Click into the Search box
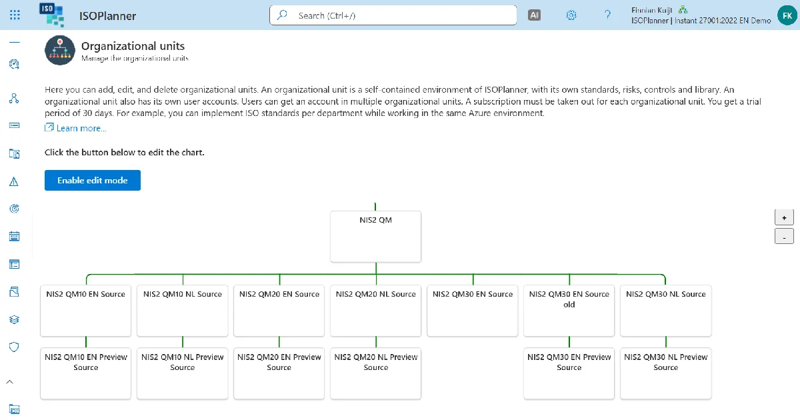Screen dimensions: 800x420 [x=393, y=15]
